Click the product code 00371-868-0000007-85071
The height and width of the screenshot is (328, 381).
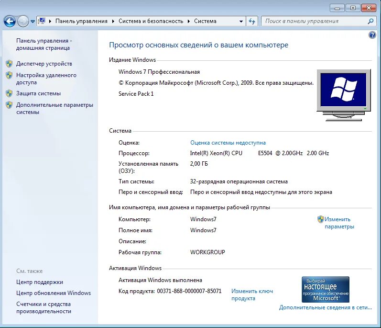(189, 291)
